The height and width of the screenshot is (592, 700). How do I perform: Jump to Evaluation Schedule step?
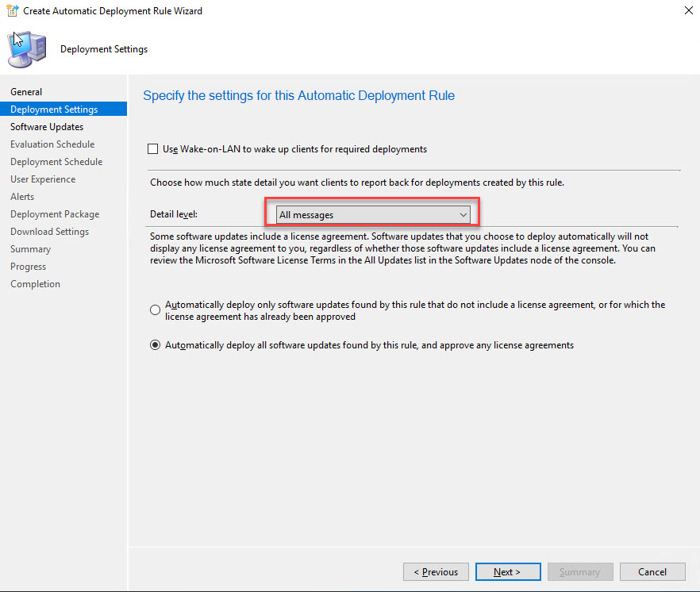tap(52, 144)
